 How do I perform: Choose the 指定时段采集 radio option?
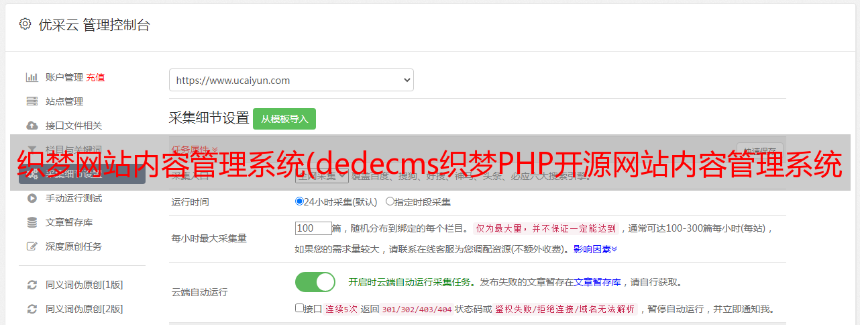click(390, 201)
